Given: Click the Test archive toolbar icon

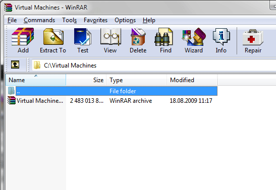Looking at the screenshot, I should point(83,37).
